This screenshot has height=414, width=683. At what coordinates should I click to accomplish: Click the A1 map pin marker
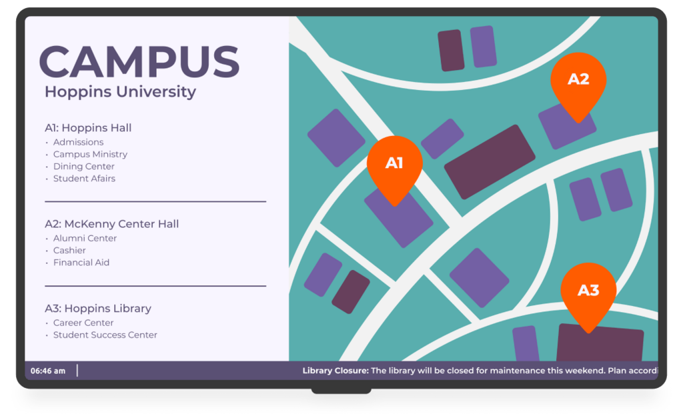tap(395, 165)
